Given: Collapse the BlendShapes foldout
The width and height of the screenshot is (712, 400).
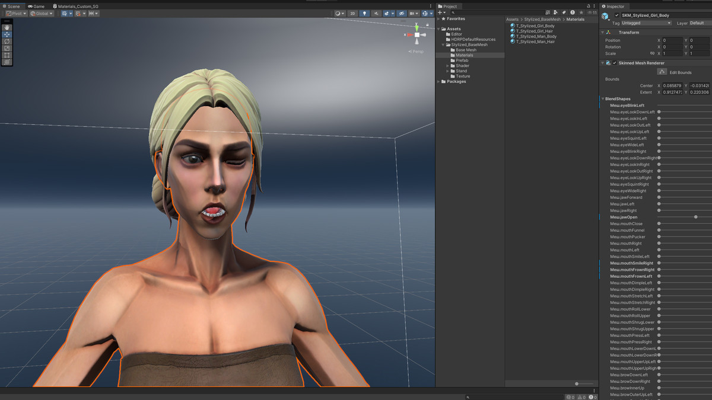Looking at the screenshot, I should 603,99.
